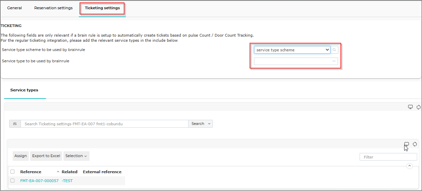Click the Reference column sort arrow
Screen dimensions: 422x191
pyautogui.click(x=58, y=171)
